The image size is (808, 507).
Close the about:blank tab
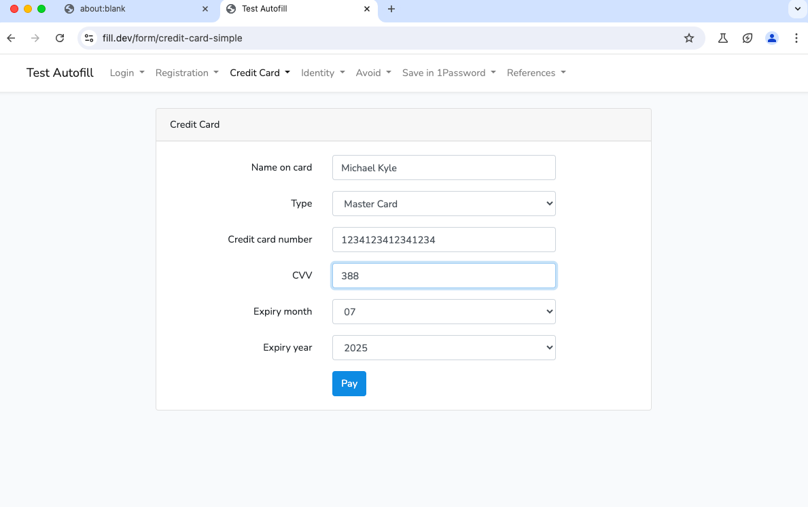tap(205, 9)
